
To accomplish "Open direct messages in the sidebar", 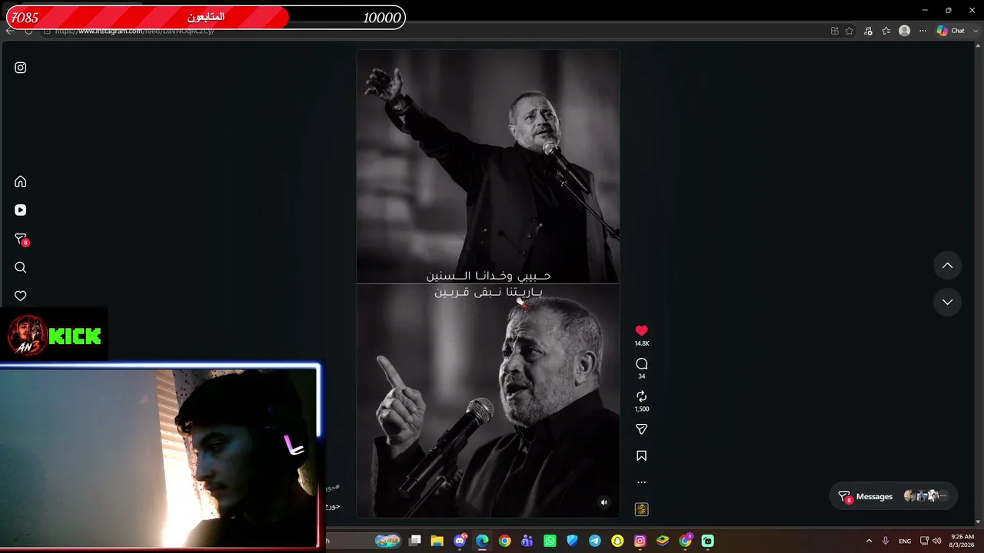I will pyautogui.click(x=21, y=239).
